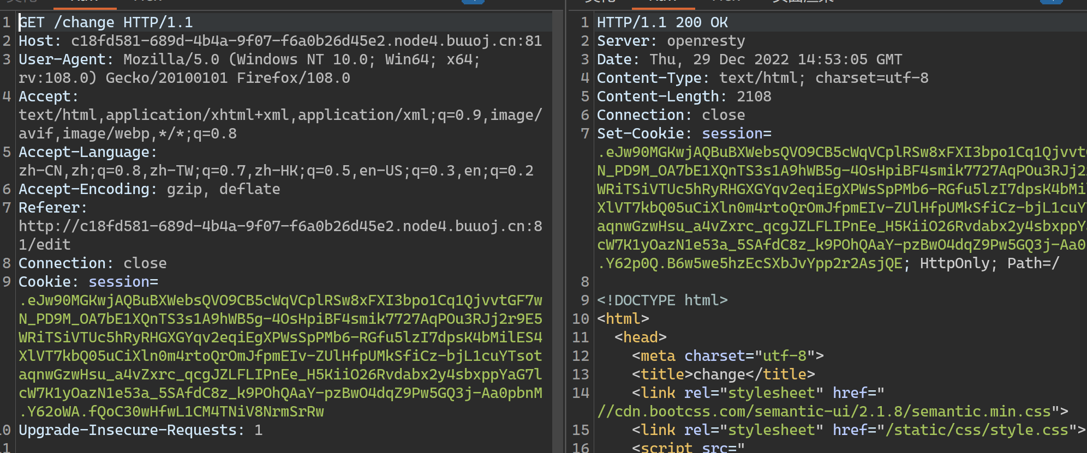1087x453 pixels.
Task: Click 'Firefox/108.0' in the User-Agent value
Action: pyautogui.click(x=293, y=78)
